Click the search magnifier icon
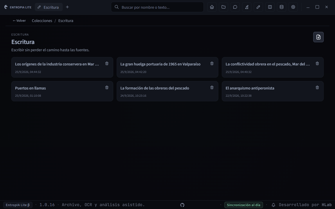335x209 pixels. pyautogui.click(x=117, y=7)
